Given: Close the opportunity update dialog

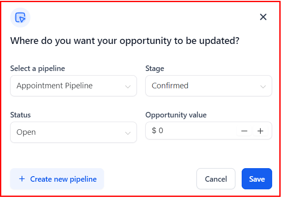Looking at the screenshot, I should pyautogui.click(x=263, y=17).
